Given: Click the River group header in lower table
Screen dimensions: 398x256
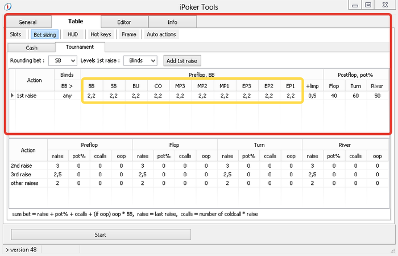Looking at the screenshot, I should [x=345, y=145].
